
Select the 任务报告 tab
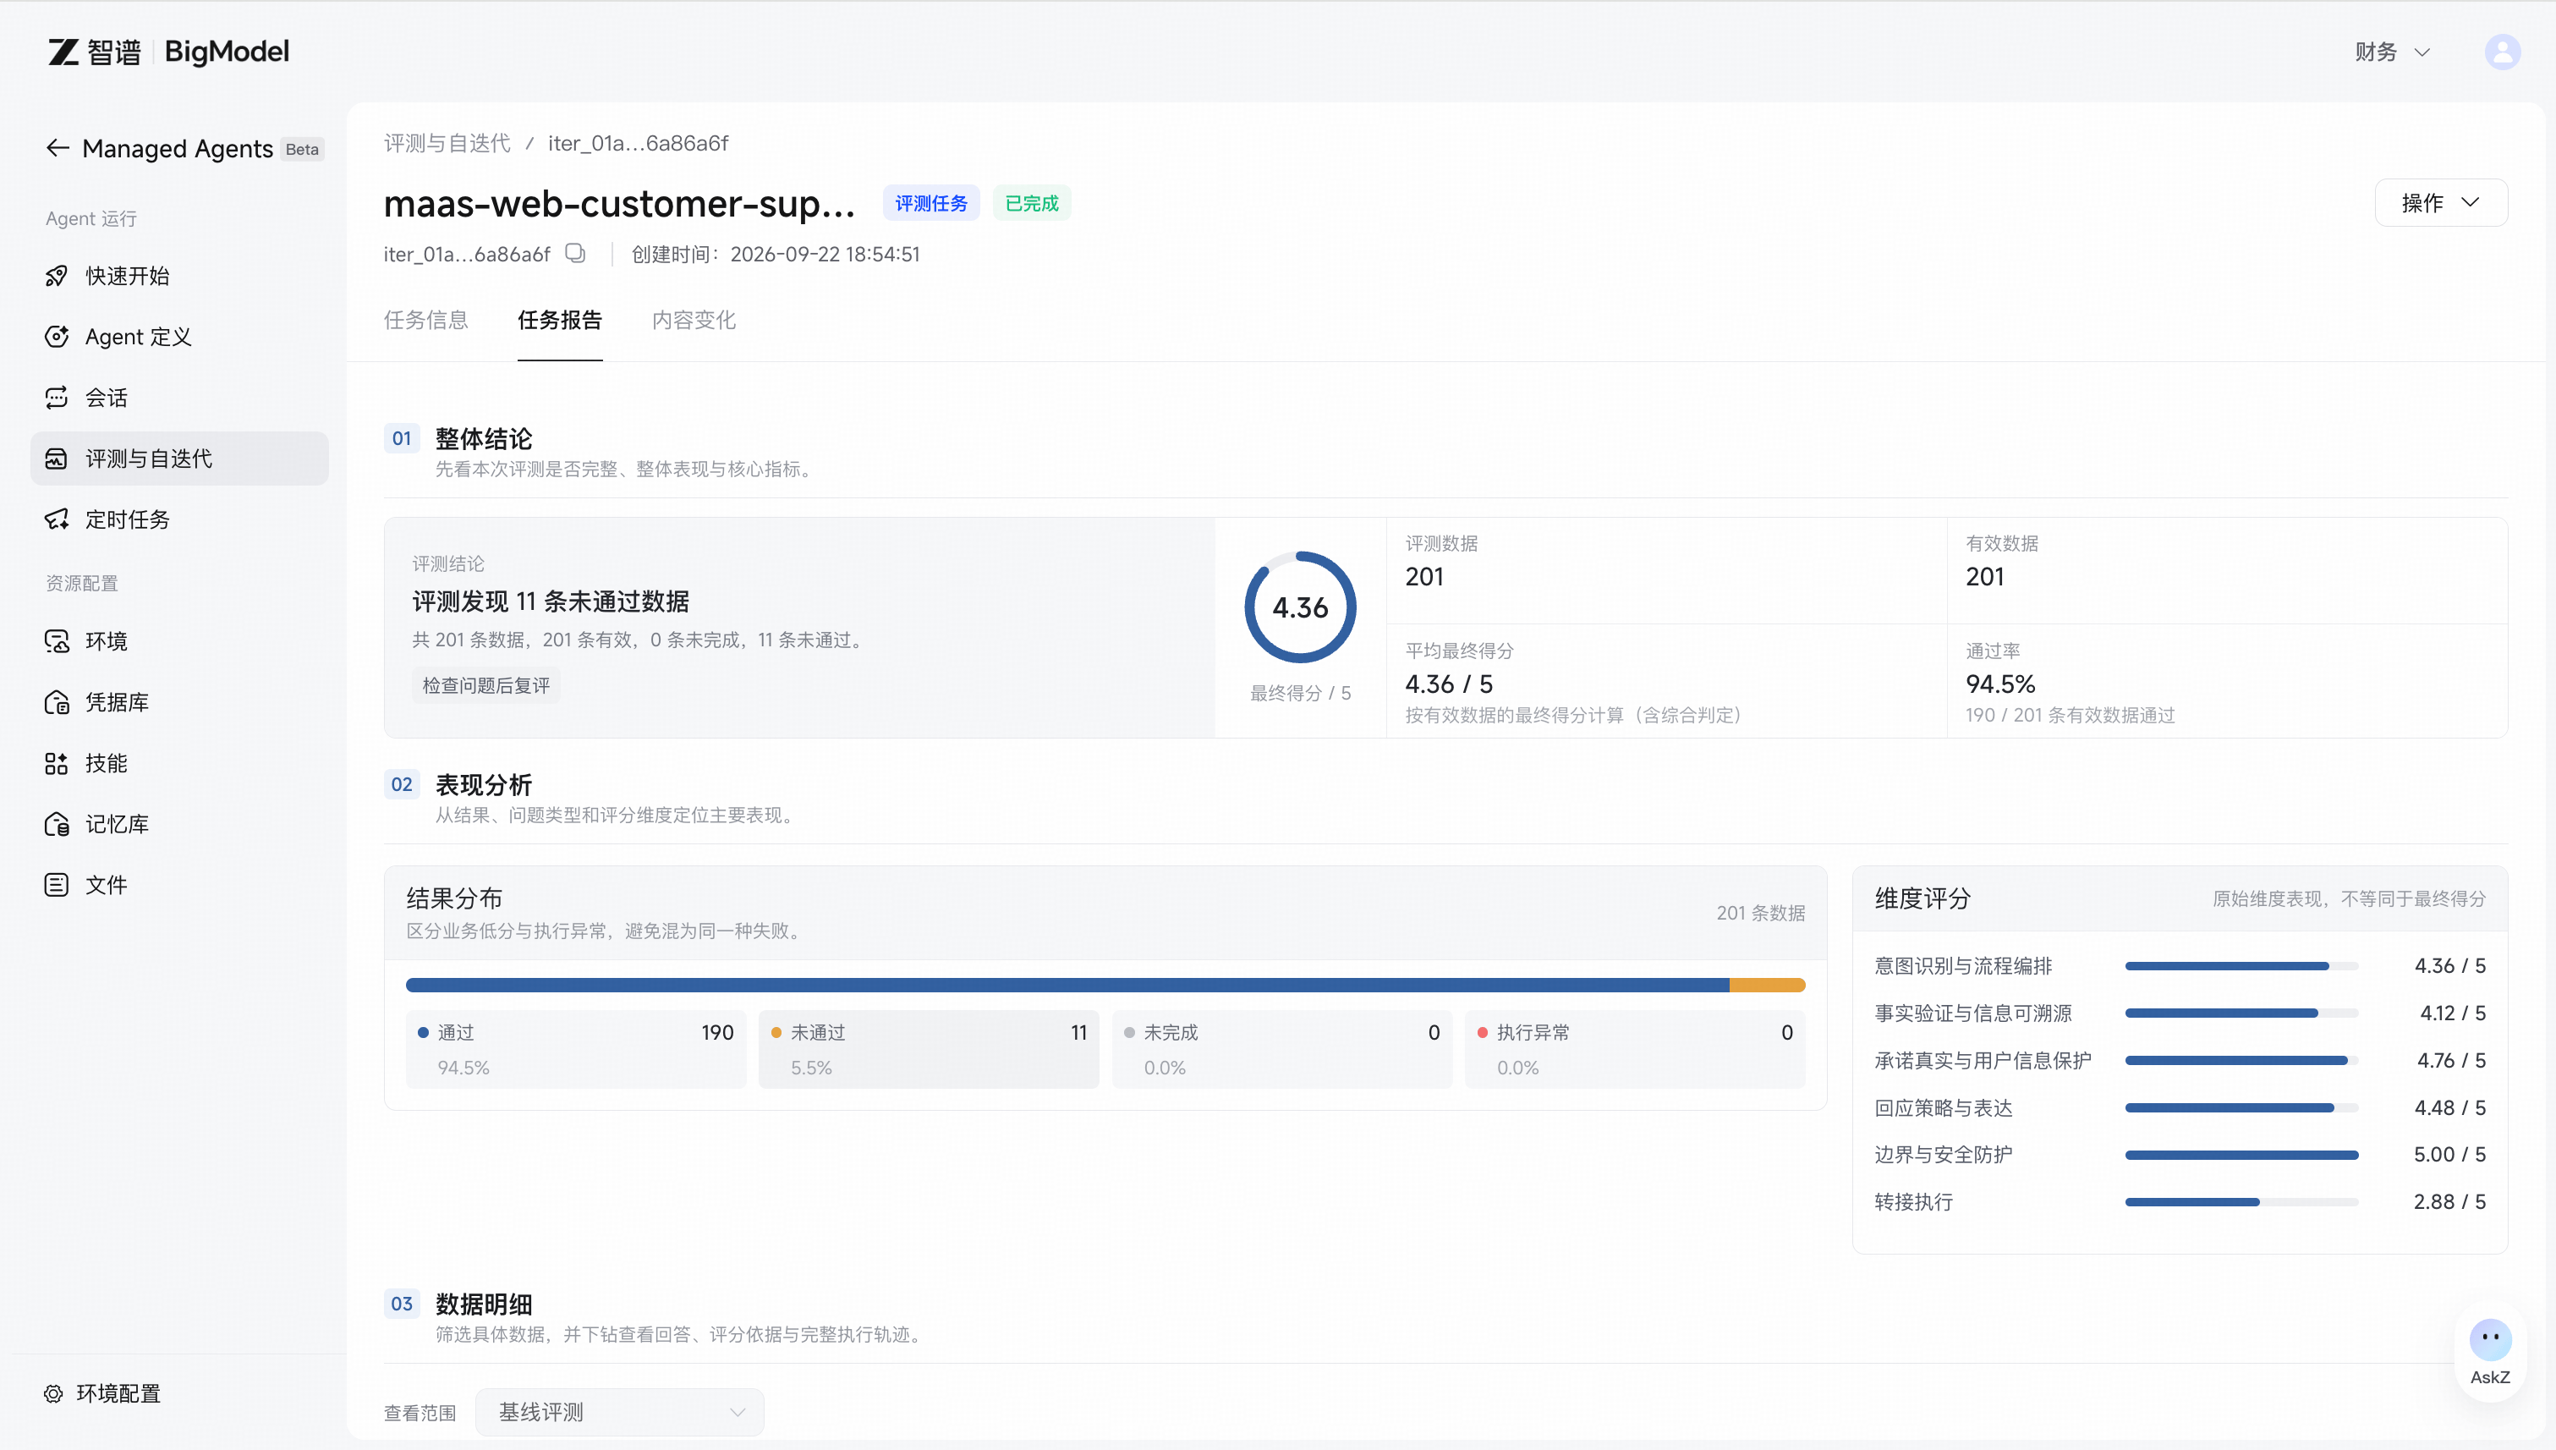click(x=560, y=320)
